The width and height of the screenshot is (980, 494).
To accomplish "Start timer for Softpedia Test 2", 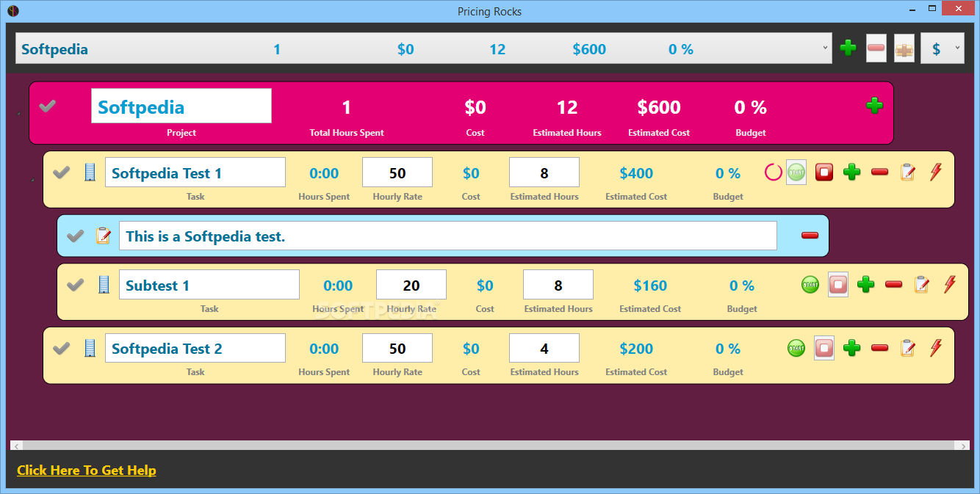I will coord(796,348).
